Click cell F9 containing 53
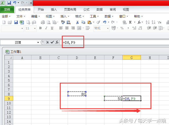Image resolution: width=169 pixels, height=125 pixels. point(113,98)
